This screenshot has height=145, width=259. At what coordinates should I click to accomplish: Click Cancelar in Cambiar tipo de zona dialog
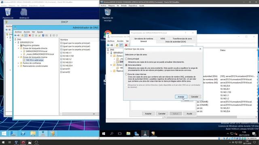coord(195,97)
